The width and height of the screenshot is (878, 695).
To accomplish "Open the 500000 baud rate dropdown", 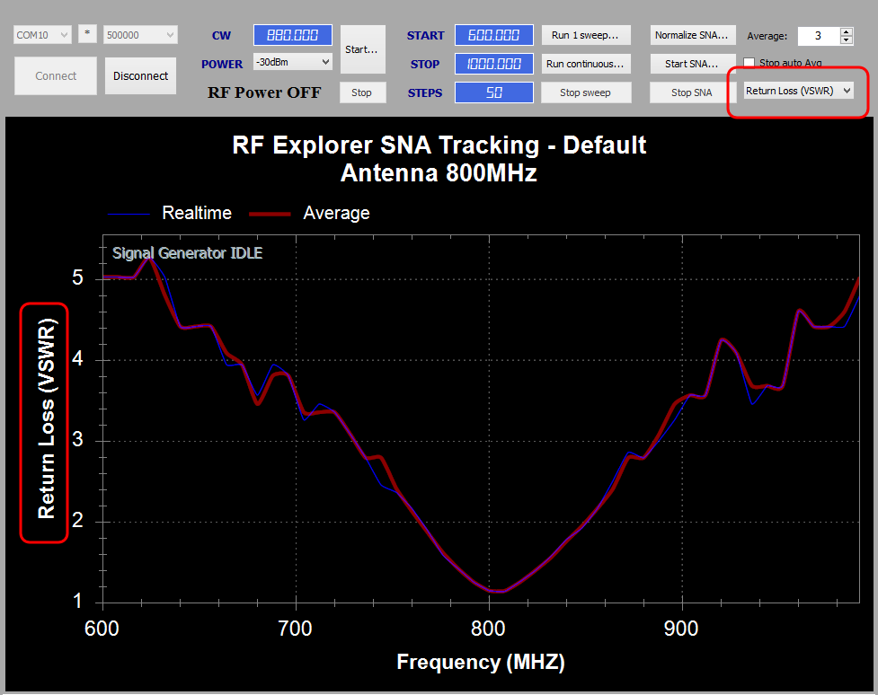I will point(140,35).
